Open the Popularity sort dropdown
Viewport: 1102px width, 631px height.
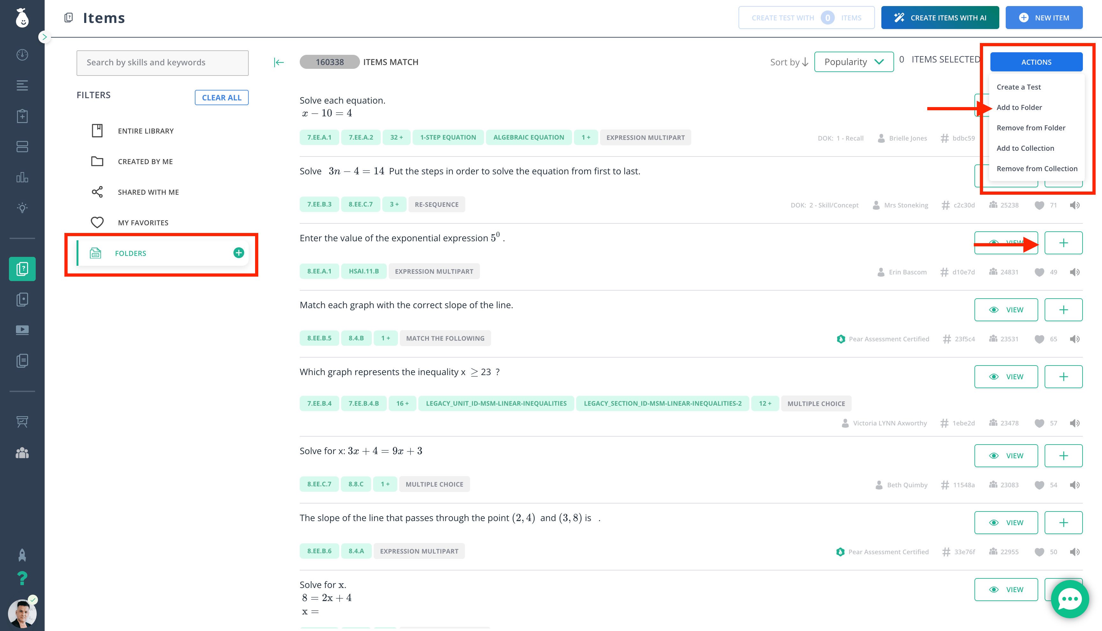(x=854, y=62)
